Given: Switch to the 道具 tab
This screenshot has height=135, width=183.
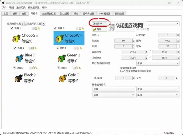Looking at the screenshot, I should coord(15,13).
